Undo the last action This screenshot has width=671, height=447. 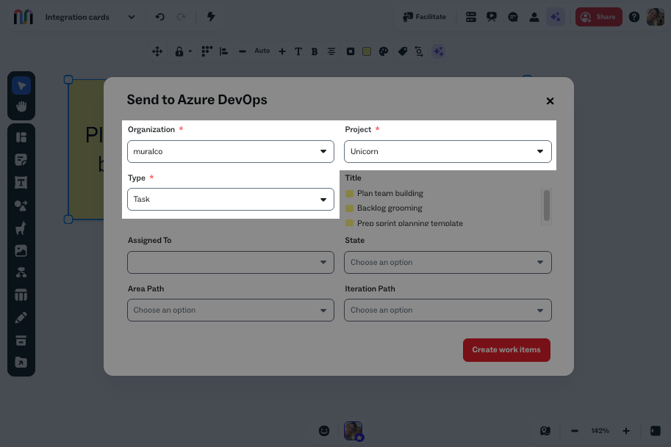[160, 17]
